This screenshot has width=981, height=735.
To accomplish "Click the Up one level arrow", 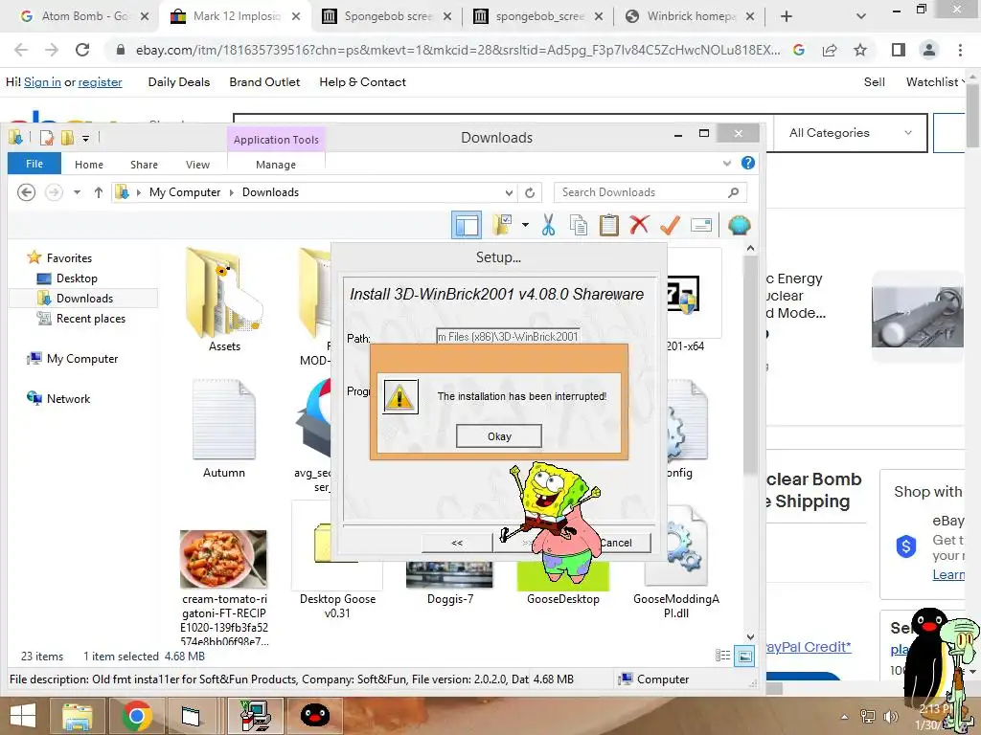I will [99, 192].
